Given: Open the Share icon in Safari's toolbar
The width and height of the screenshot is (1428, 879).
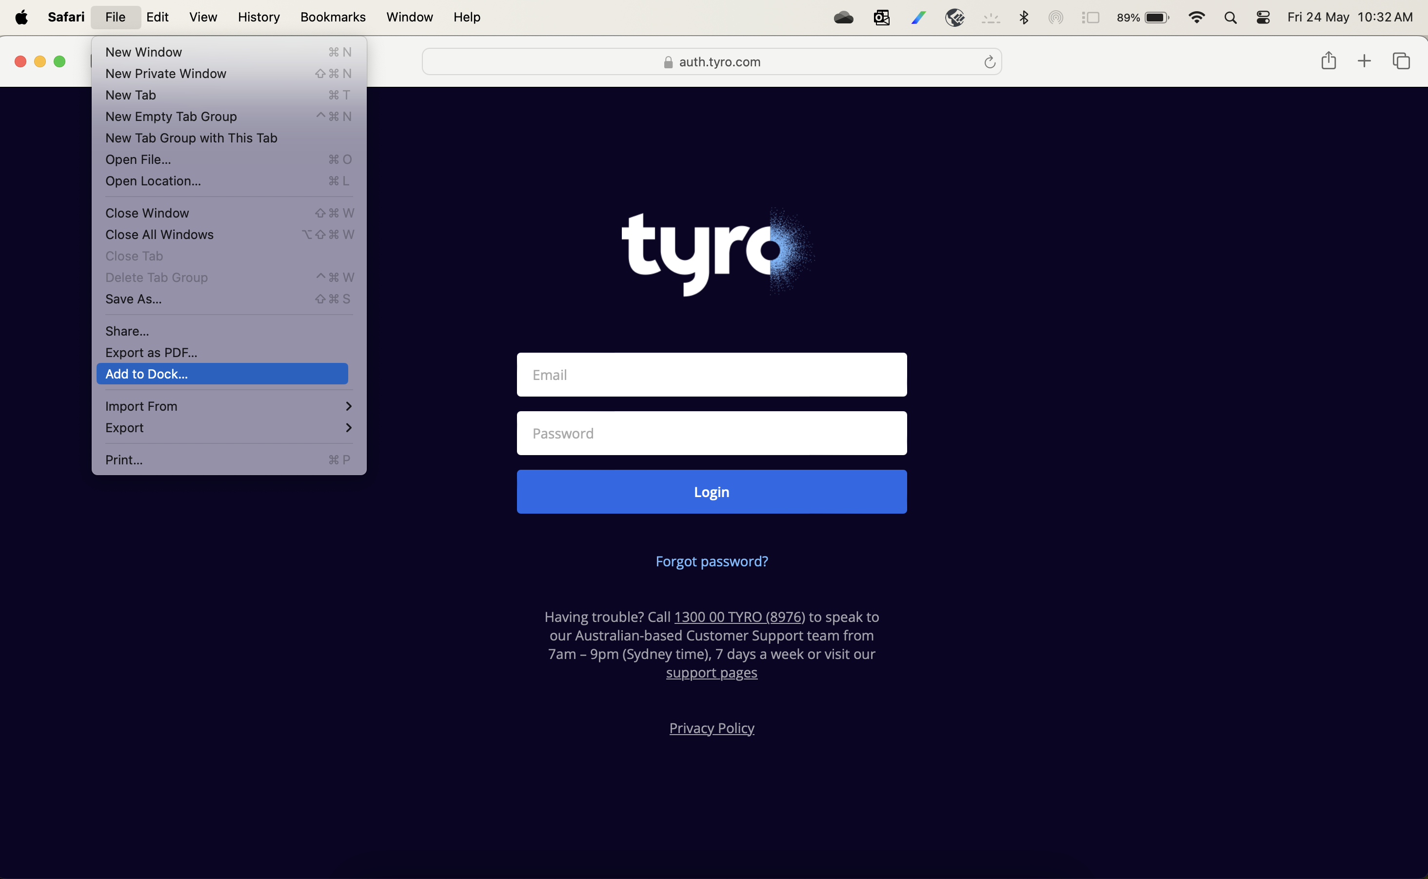Looking at the screenshot, I should tap(1329, 60).
